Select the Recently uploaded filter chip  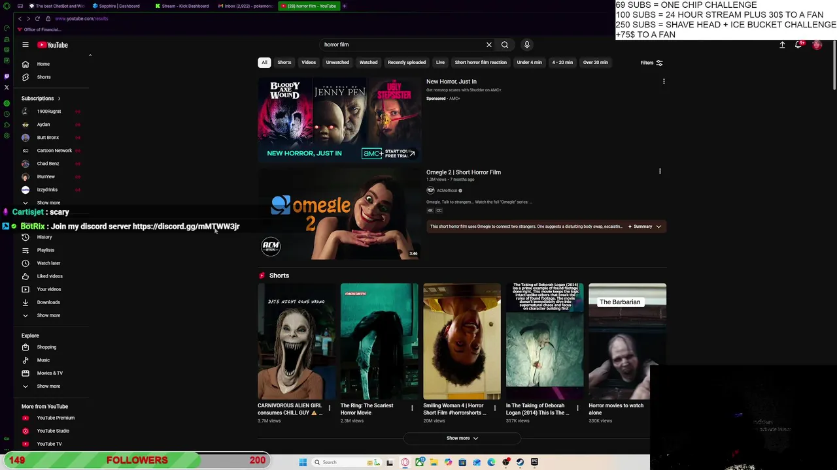coord(407,63)
